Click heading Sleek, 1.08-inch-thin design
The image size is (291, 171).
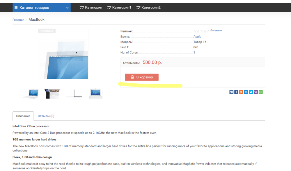(32, 157)
